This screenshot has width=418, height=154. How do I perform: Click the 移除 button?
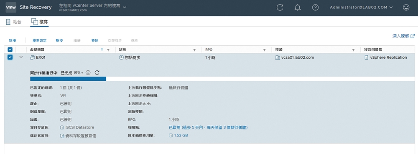click(x=95, y=40)
